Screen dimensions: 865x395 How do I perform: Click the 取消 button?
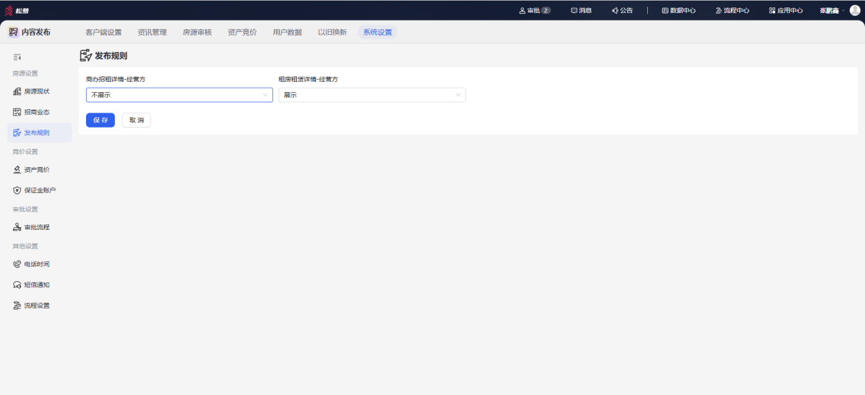[137, 120]
